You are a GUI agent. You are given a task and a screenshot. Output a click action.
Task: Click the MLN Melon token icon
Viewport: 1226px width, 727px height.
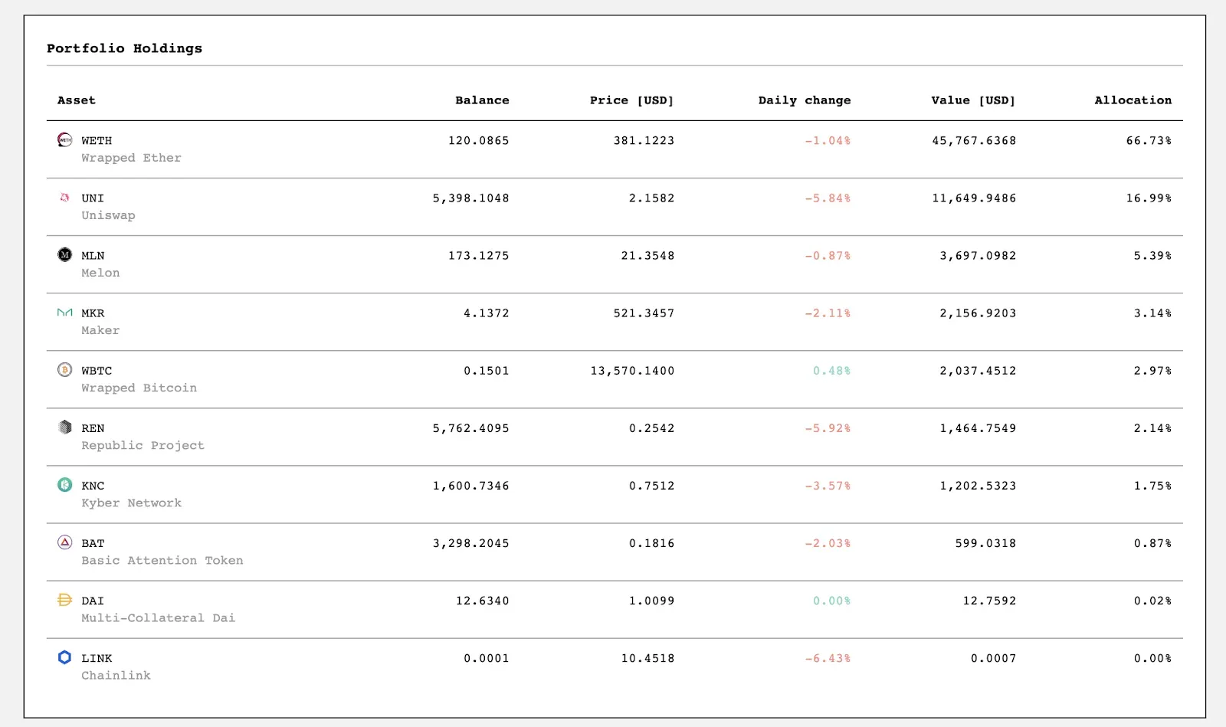[x=65, y=254]
